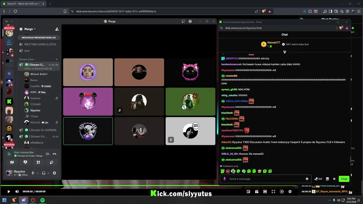Open VISCA_CATLONIA username in chat
This screenshot has width=363, height=204.
pyautogui.click(x=237, y=101)
